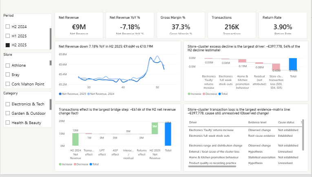Select the Cork Mahon Point store checkbox
The image size is (312, 177).
point(8,84)
